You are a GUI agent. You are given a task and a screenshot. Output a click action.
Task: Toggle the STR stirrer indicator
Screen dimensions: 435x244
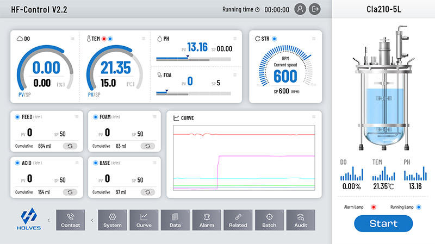click(x=274, y=39)
